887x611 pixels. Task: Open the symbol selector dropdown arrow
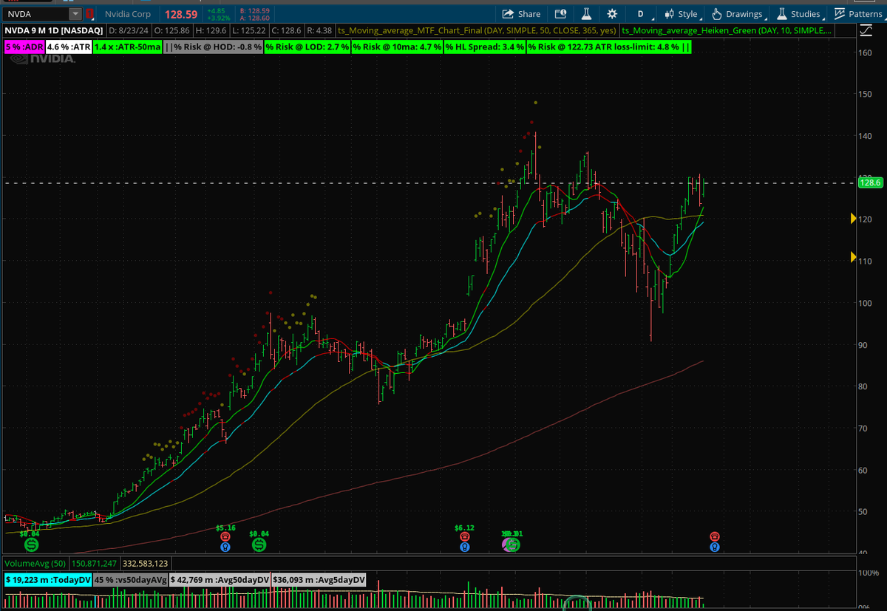point(75,14)
